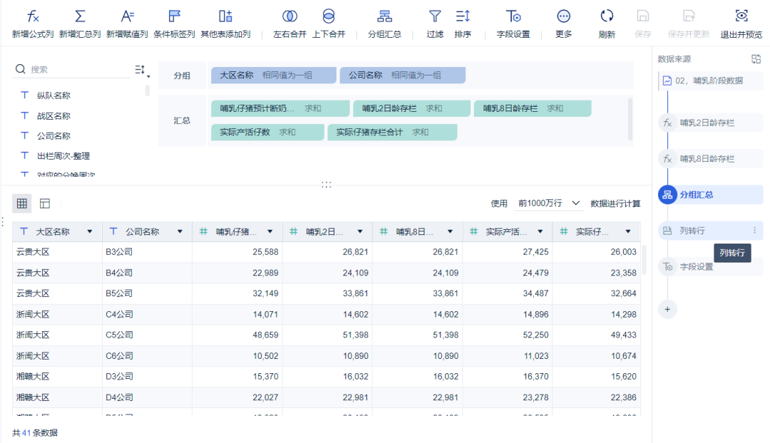This screenshot has height=443, width=770.
Task: Open 字段设置 in the top toolbar
Action: pos(513,24)
